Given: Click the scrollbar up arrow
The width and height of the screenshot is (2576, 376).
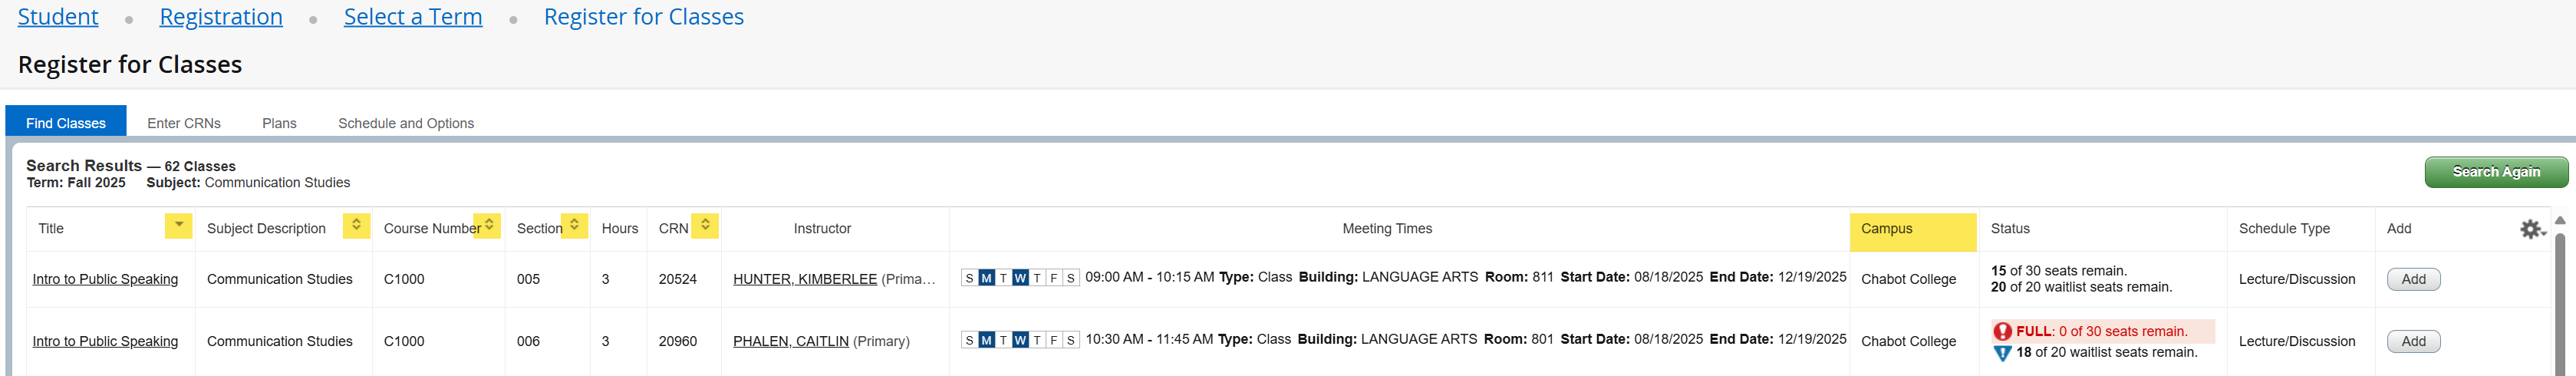Looking at the screenshot, I should 2560,220.
